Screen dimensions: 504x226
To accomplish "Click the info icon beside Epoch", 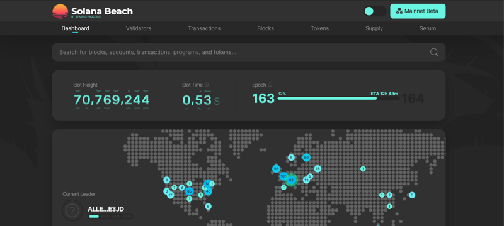I will (x=270, y=85).
